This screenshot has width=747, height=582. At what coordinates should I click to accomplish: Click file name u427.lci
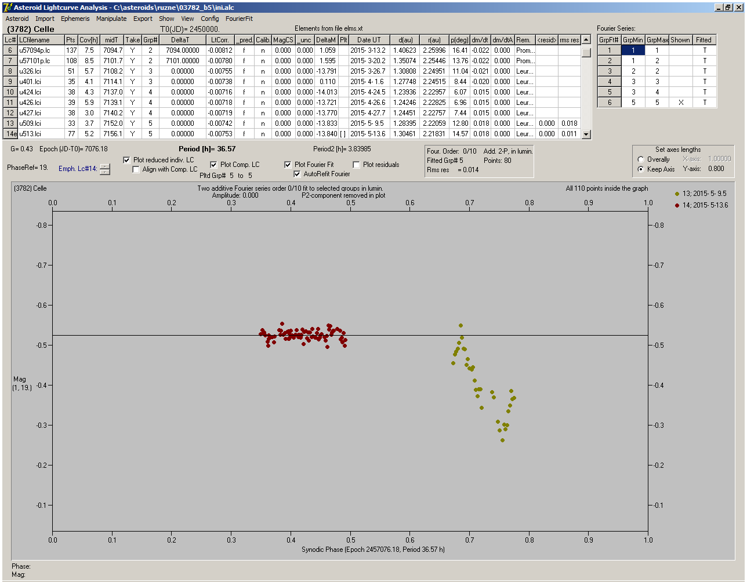pyautogui.click(x=41, y=113)
